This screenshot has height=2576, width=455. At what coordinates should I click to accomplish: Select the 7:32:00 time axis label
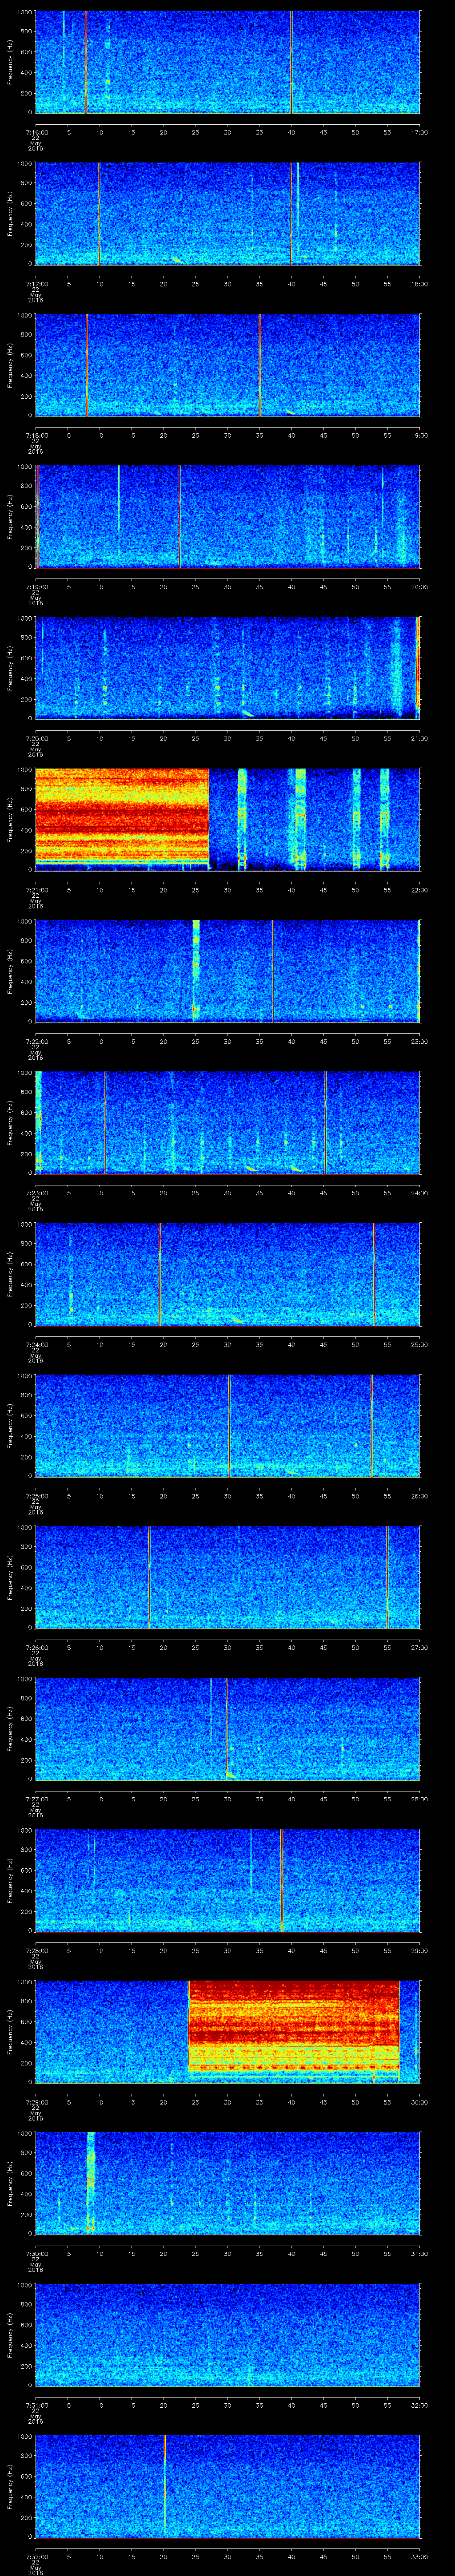click(36, 2556)
